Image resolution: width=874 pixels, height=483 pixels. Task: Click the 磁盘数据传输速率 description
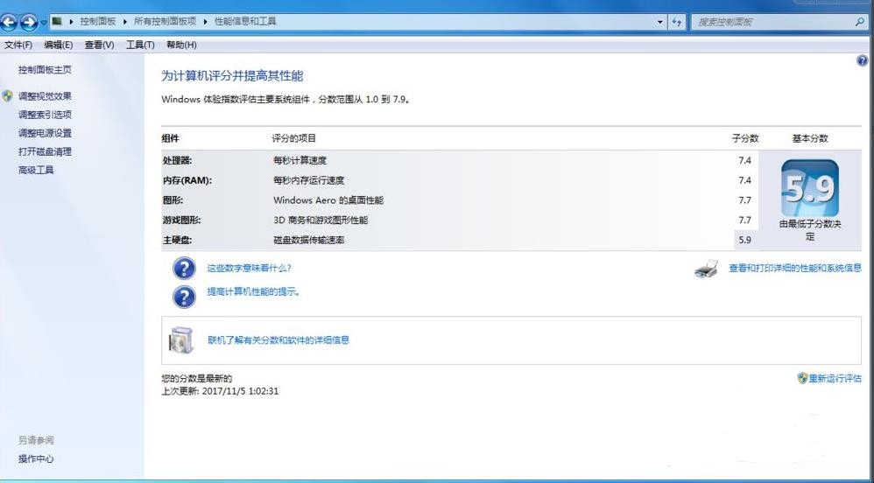pyautogui.click(x=309, y=240)
